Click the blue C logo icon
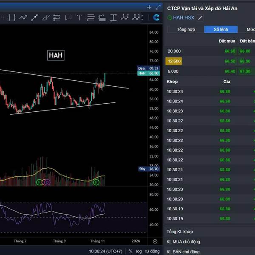 (x=157, y=17)
